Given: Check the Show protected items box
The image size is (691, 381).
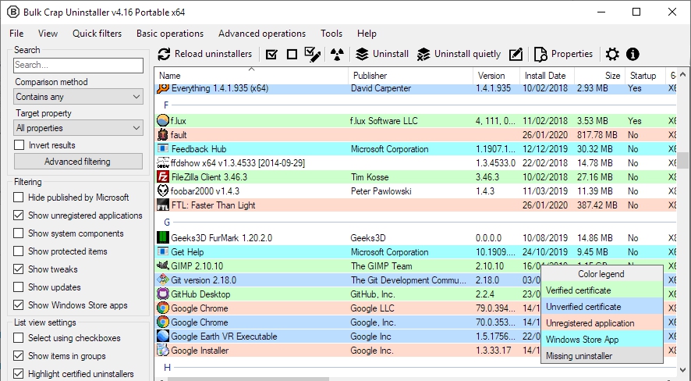Looking at the screenshot, I should click(x=18, y=251).
